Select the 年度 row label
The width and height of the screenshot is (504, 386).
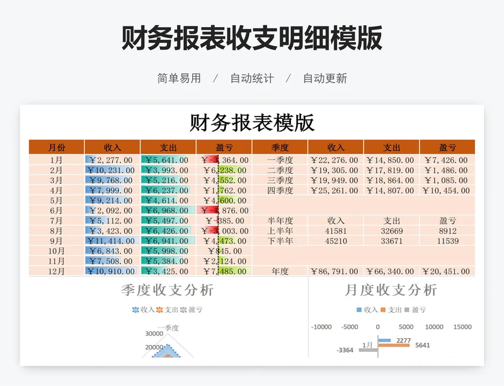click(280, 271)
